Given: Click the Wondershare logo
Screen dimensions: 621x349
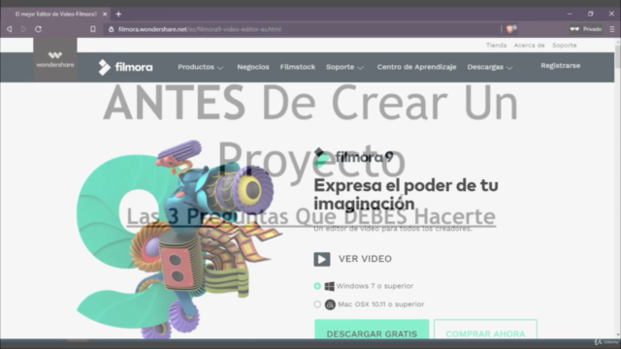Looking at the screenshot, I should click(x=55, y=60).
